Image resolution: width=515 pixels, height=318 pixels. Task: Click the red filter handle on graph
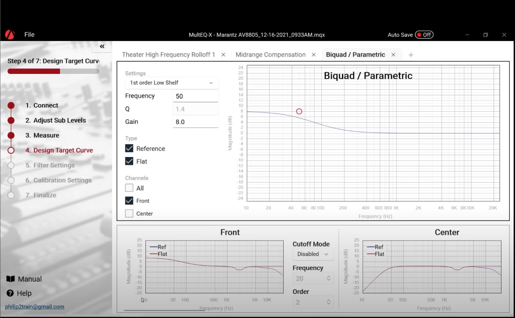299,112
